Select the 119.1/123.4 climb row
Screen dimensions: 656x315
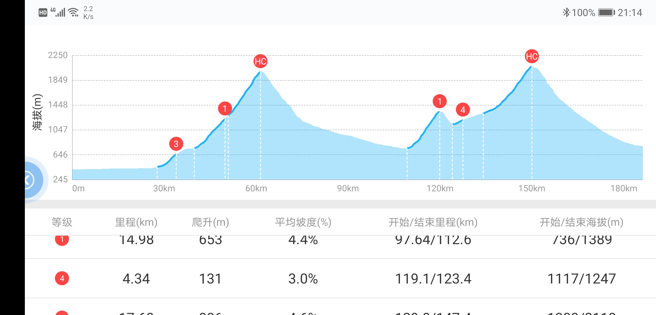(x=433, y=279)
